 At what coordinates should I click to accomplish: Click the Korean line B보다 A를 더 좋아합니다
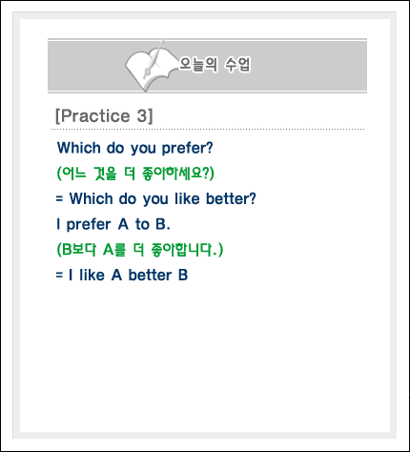click(x=140, y=250)
